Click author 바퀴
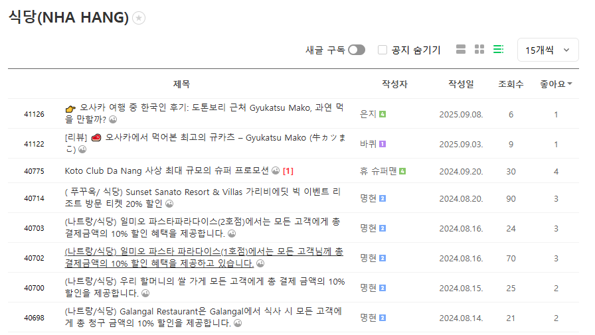Viewport: 595px width, 335px height. [368, 144]
